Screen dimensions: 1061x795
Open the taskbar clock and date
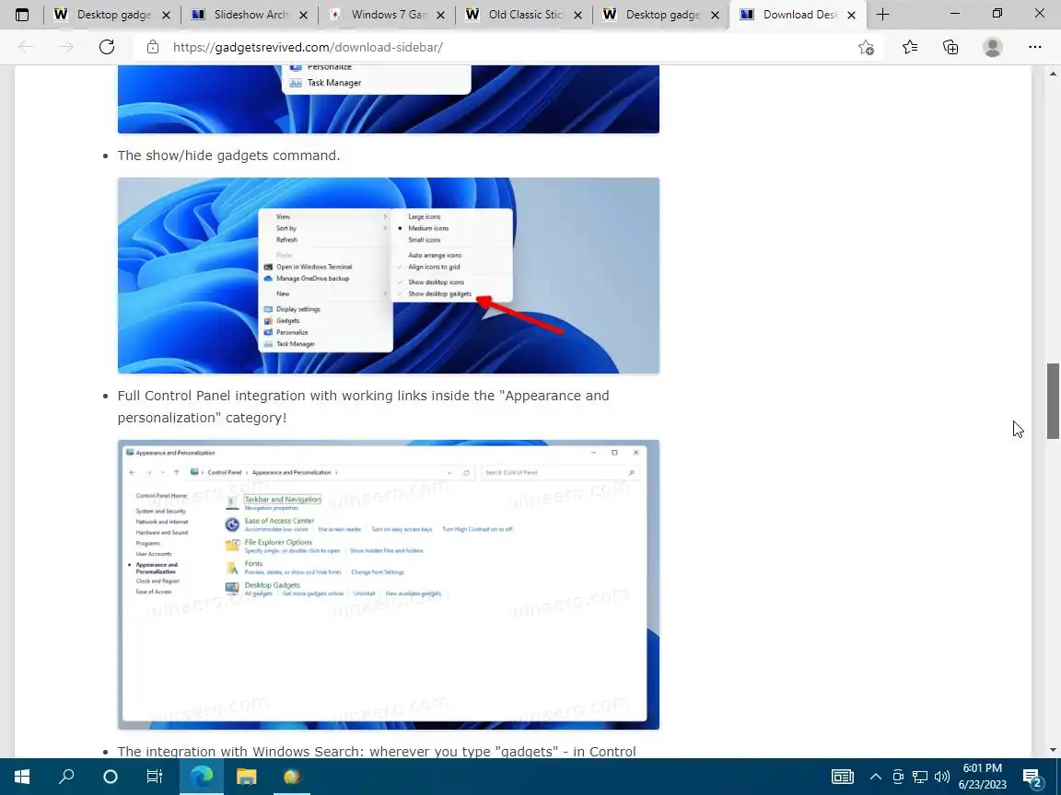point(983,776)
